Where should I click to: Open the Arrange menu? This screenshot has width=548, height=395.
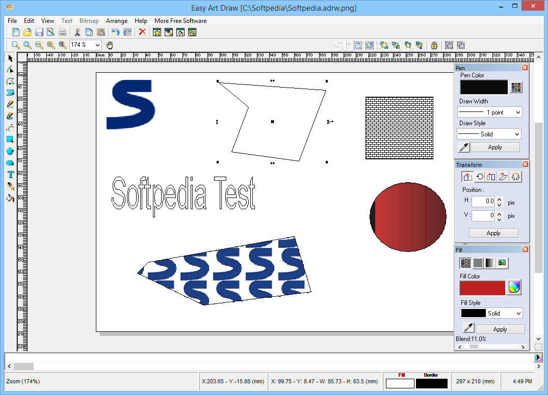click(117, 21)
